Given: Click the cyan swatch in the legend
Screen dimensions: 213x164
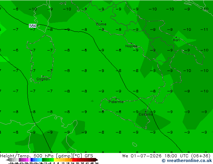Looking at the screenshot, I should coord(41,160).
